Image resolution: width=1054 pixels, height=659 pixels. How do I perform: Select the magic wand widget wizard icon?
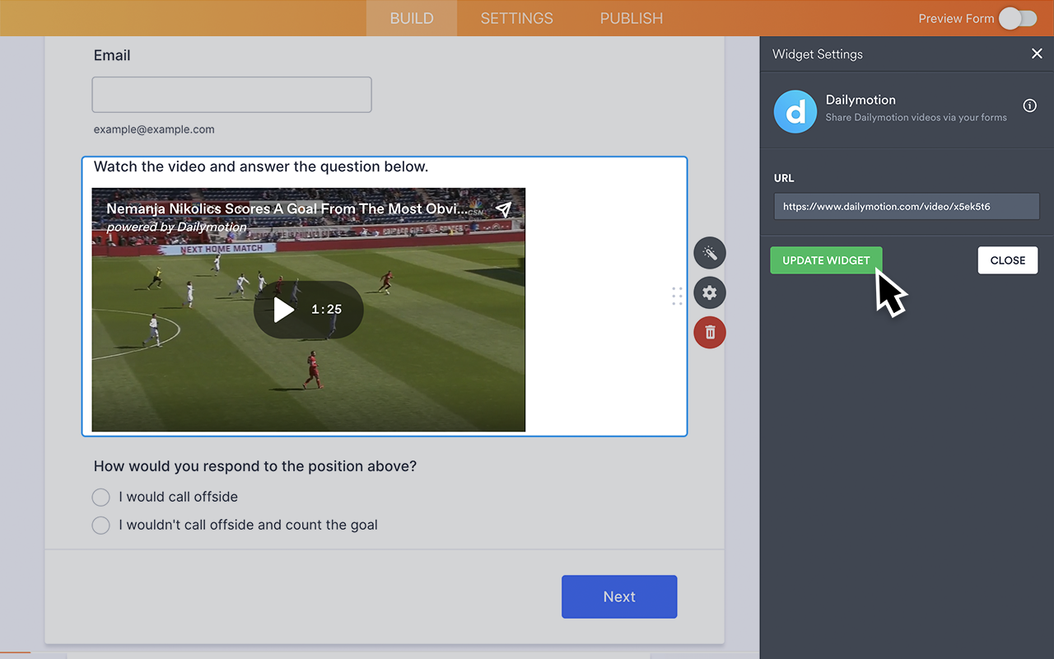pos(710,253)
